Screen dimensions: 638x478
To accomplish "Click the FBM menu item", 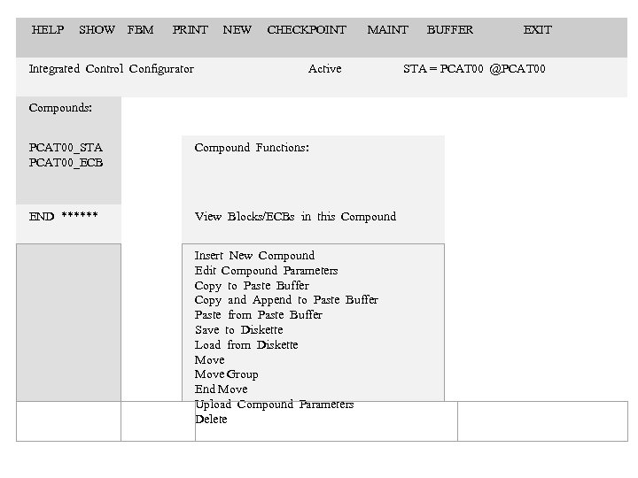I will [x=140, y=30].
